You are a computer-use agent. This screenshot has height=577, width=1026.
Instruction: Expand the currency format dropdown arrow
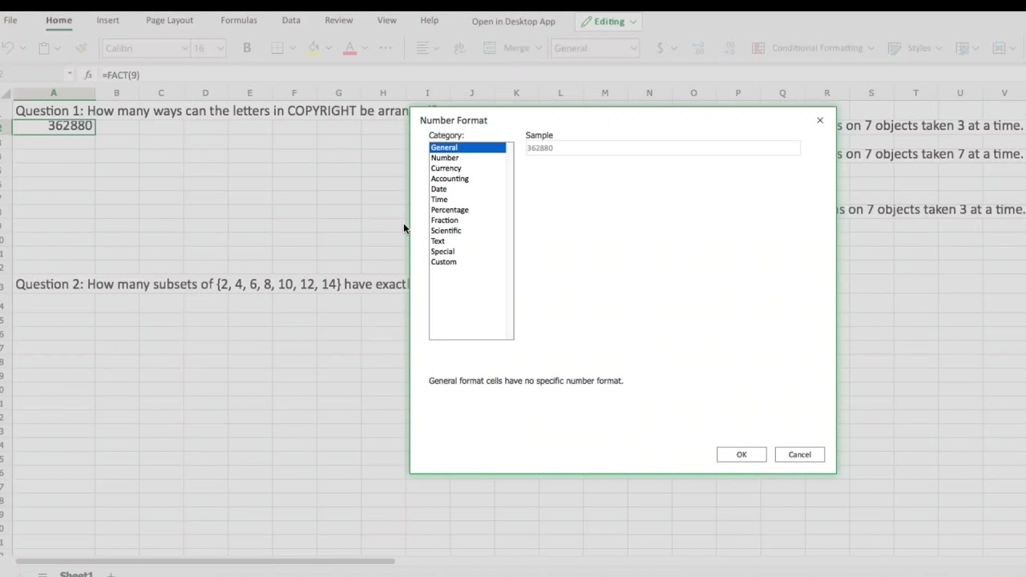click(673, 48)
